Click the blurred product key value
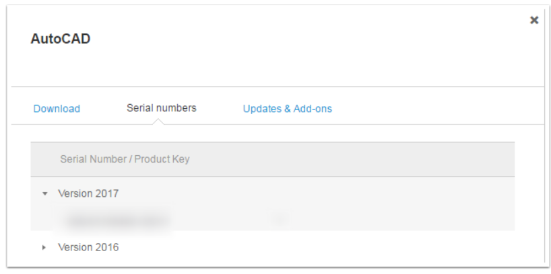Screen dimensions: 551x274 click(279, 218)
